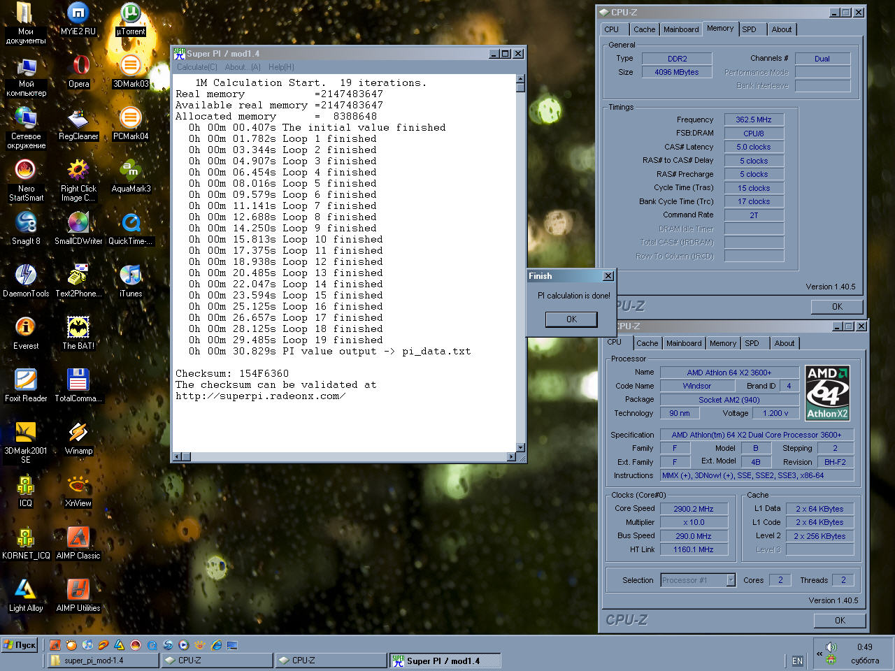The image size is (895, 671).
Task: Click the Internet Explorer quick launch icon
Action: [x=217, y=645]
